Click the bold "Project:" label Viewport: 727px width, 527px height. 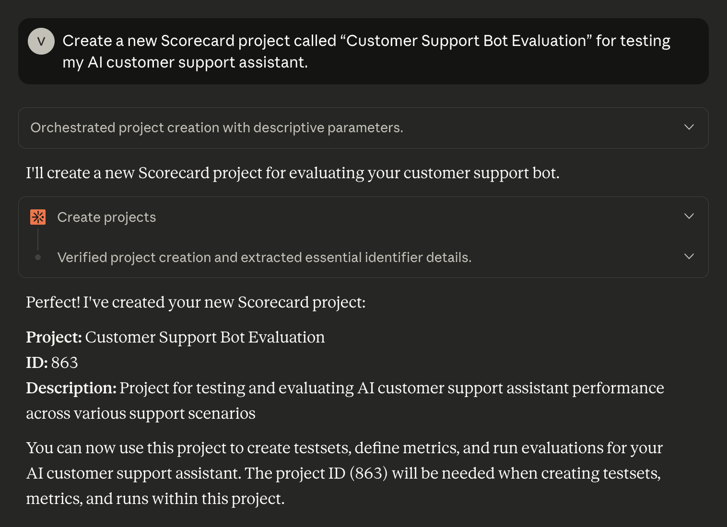pyautogui.click(x=54, y=337)
